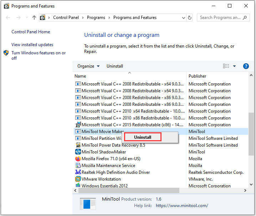This screenshot has width=256, height=216.
Task: Open recent locations dropdown arrow
Action: pos(27,18)
